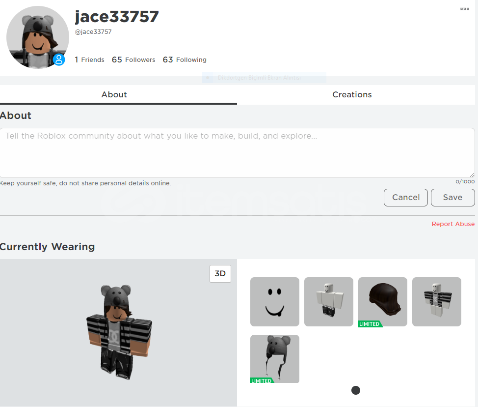Click the 0/1000 character counter
This screenshot has height=407, width=478.
[465, 182]
